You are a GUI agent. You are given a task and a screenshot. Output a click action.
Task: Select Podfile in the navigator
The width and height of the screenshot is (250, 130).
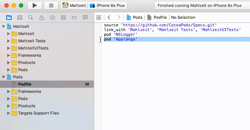tap(47, 84)
